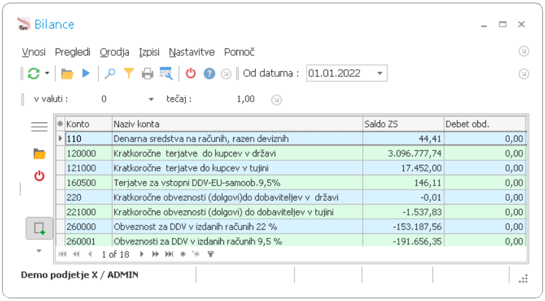
Task: Click the menu bar customize arrow icon
Action: coord(524,51)
